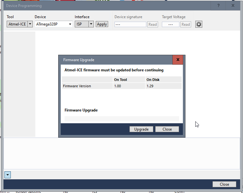243x193 pixels.
Task: Close the Firmware Upgrade dialog with red X
Action: (178, 60)
